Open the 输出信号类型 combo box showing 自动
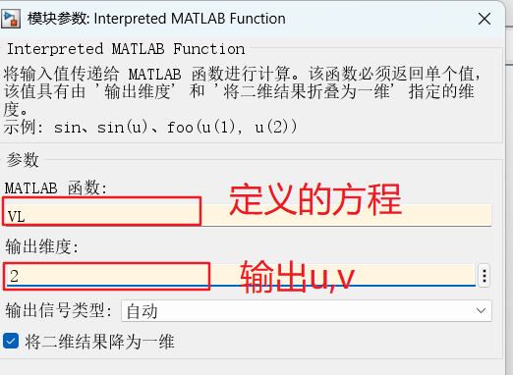 tap(307, 310)
